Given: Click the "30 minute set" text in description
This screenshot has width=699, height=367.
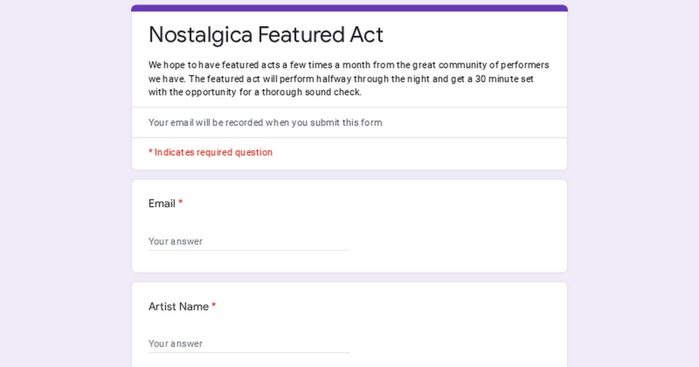Looking at the screenshot, I should tap(504, 79).
